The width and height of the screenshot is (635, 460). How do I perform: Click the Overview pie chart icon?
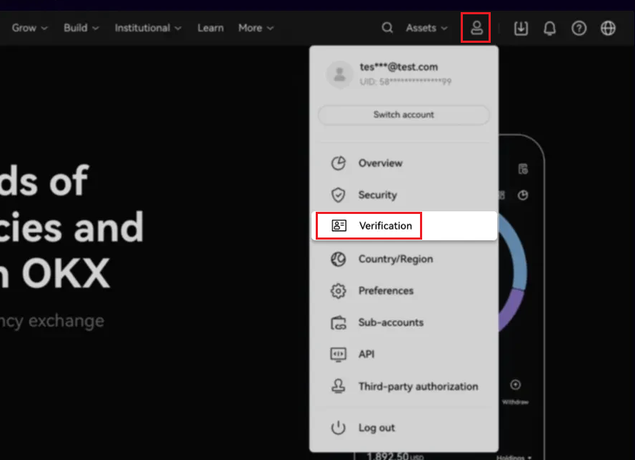[338, 163]
